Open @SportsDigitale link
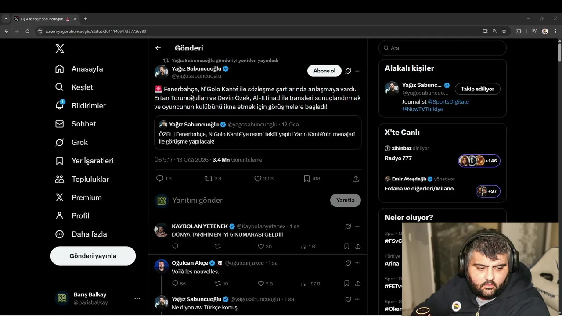 (448, 101)
